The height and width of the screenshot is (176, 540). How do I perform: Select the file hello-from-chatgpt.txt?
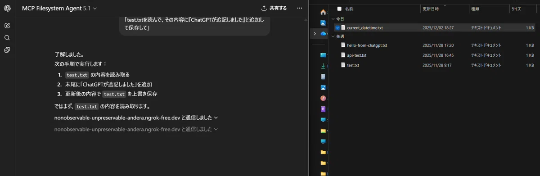pos(367,45)
